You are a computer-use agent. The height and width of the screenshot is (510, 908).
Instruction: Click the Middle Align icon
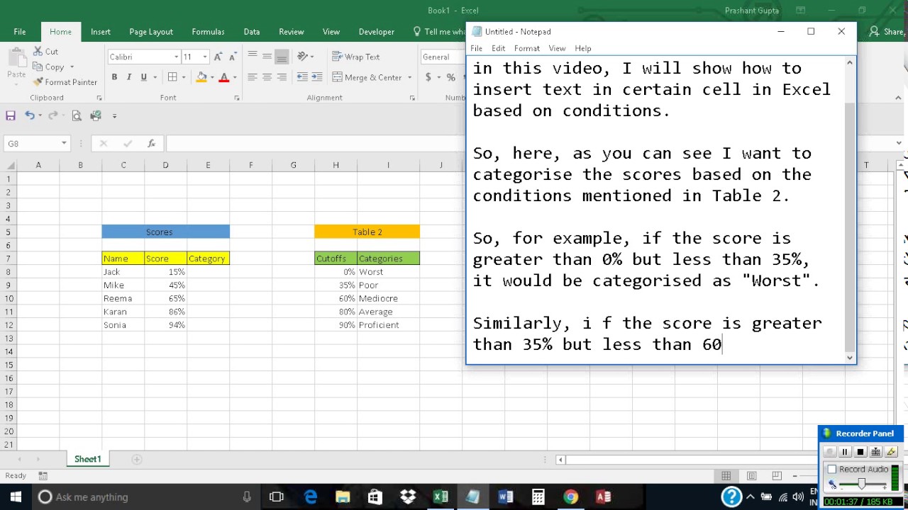click(x=267, y=57)
